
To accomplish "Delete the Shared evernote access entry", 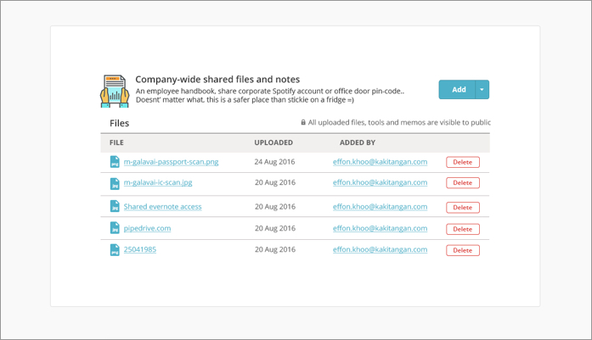I will pos(463,208).
